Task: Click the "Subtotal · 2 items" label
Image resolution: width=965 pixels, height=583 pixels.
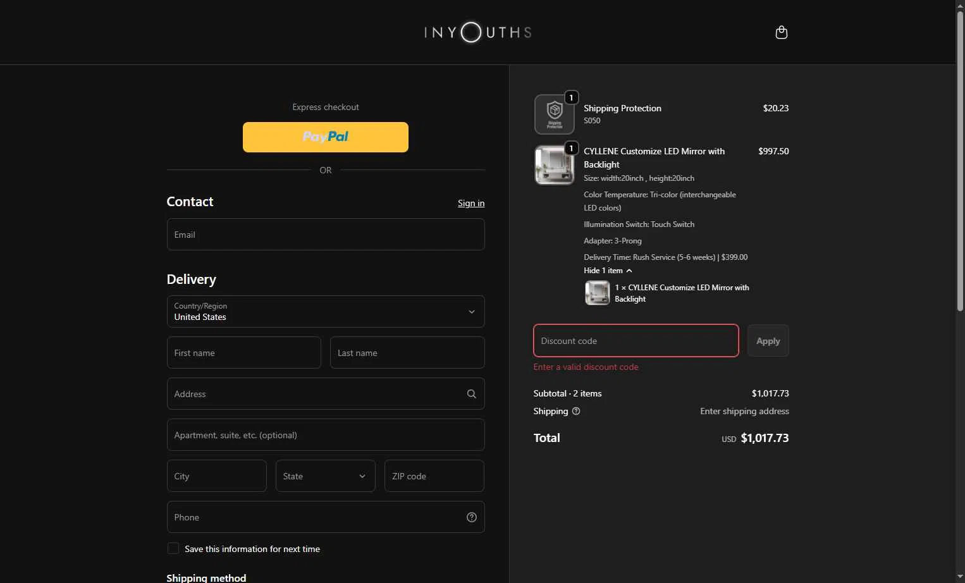Action: [567, 393]
